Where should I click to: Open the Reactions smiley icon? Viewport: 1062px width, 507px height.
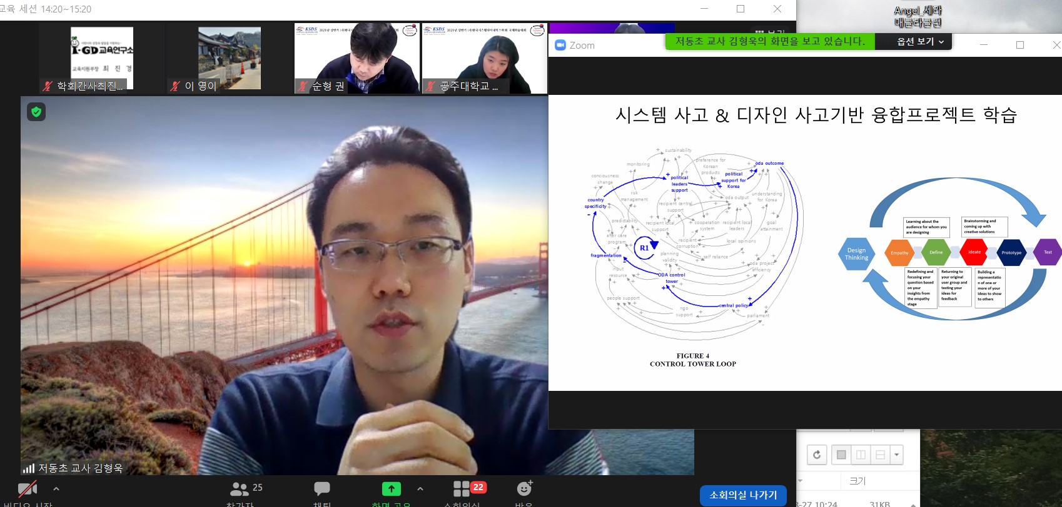coord(524,489)
